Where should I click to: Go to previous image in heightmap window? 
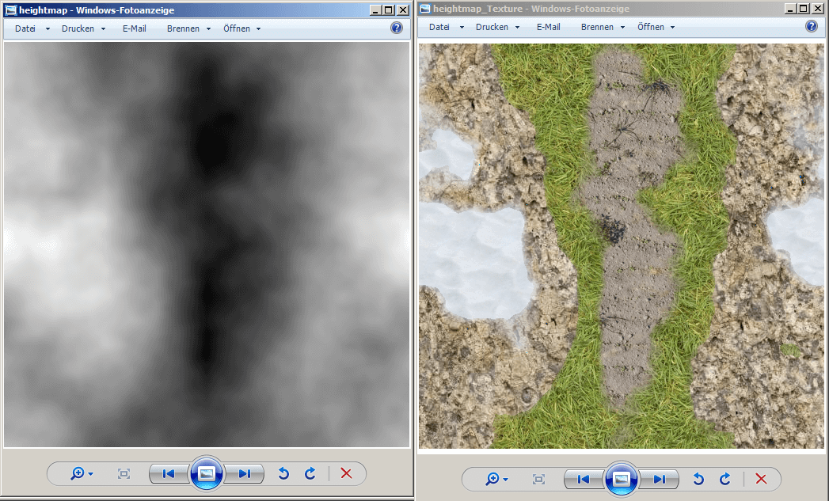tap(169, 473)
